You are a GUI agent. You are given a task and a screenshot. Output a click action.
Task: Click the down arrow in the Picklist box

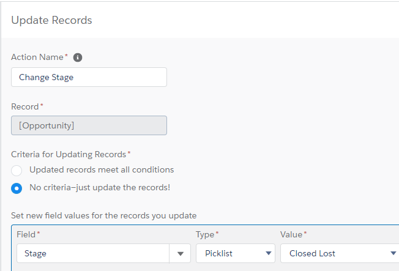(268, 253)
